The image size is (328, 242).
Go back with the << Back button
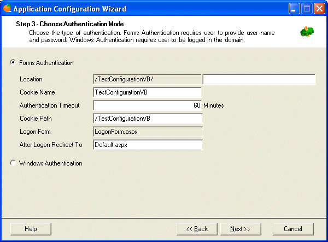point(197,229)
